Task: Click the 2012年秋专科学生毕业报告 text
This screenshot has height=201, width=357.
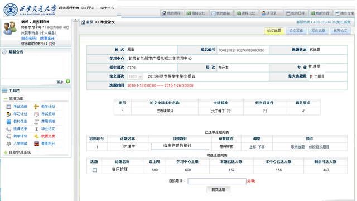Action: [x=172, y=76]
